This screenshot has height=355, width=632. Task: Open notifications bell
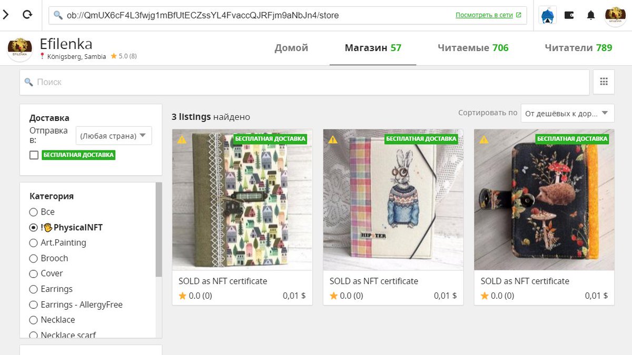[591, 15]
